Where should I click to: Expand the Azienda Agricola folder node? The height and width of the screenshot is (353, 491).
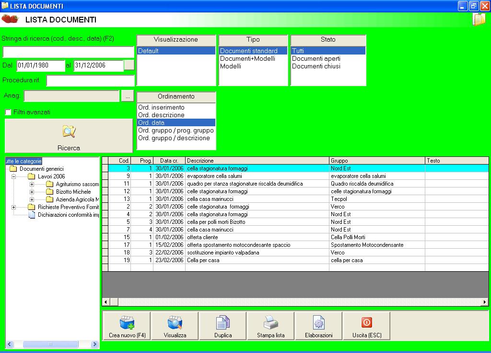pos(32,199)
